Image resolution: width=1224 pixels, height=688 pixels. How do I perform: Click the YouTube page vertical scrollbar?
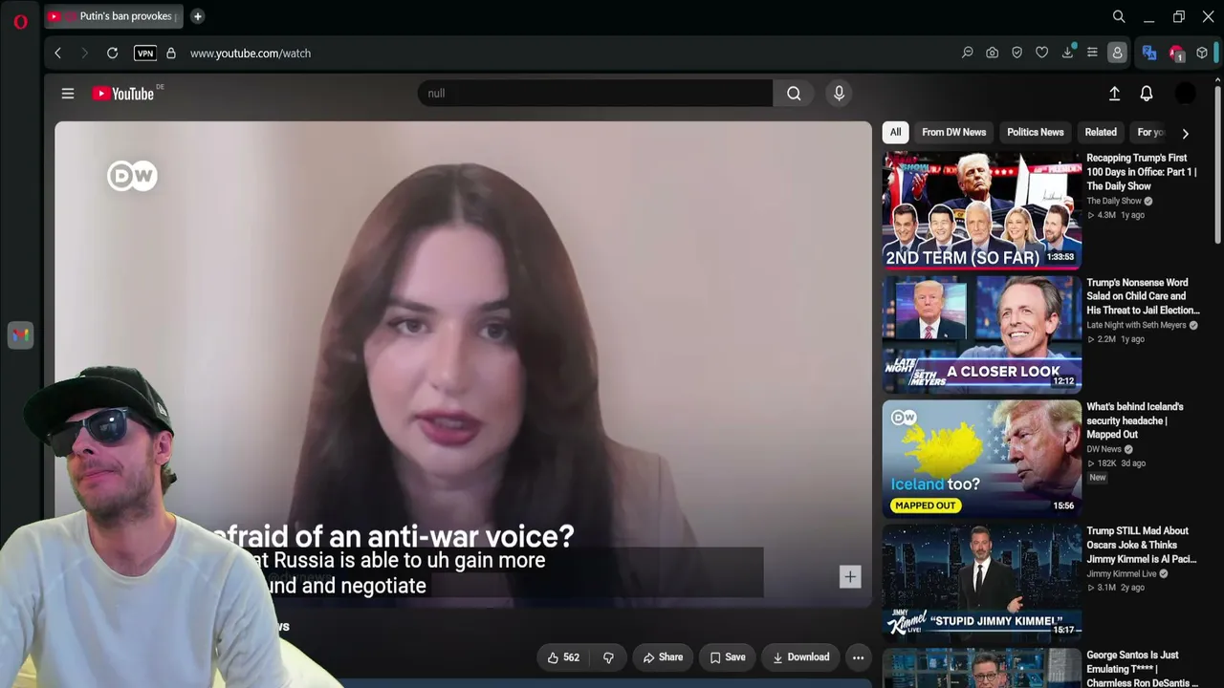[1217, 164]
